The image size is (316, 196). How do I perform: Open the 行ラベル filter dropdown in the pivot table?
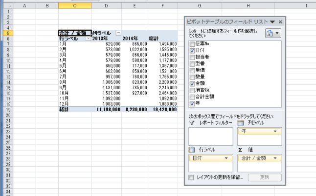[x=88, y=38]
